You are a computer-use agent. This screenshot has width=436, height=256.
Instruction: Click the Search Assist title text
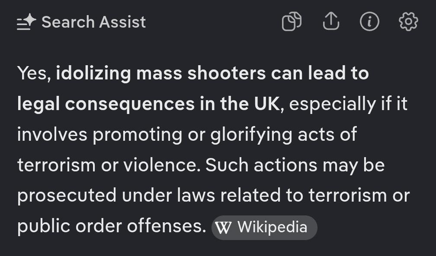click(93, 22)
